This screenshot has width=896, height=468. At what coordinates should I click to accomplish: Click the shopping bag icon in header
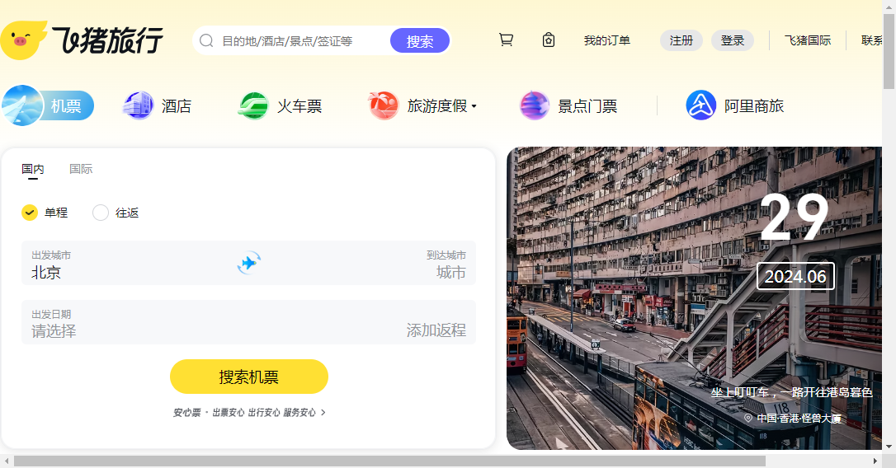549,40
